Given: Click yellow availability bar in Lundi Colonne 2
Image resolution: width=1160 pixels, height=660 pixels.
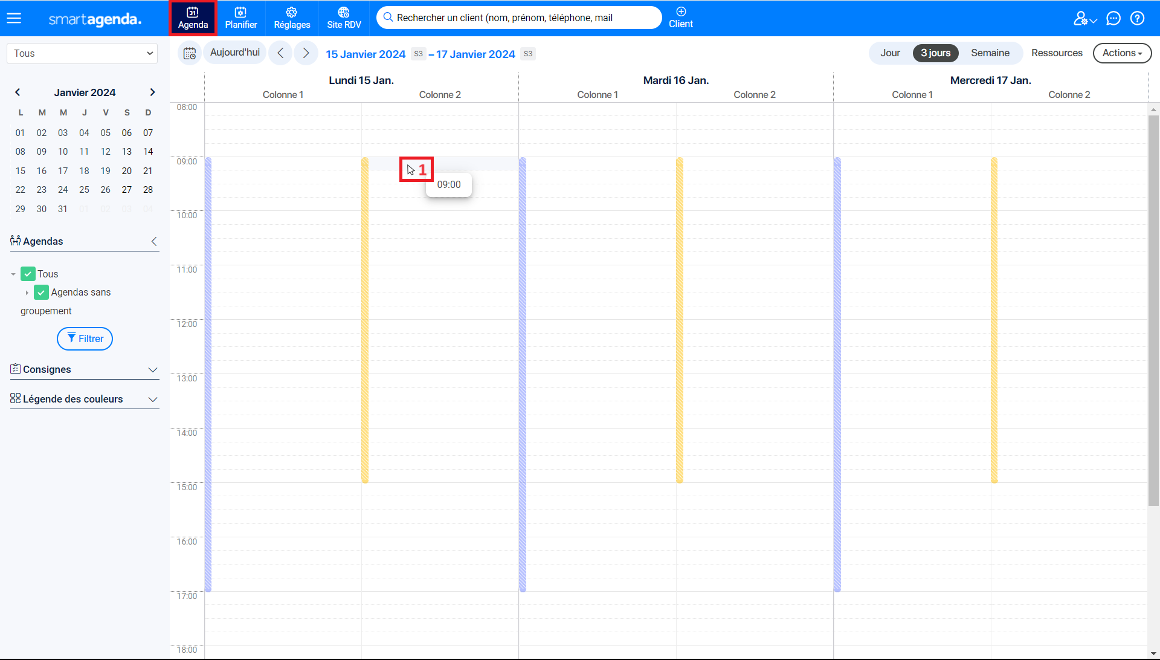Looking at the screenshot, I should [365, 320].
